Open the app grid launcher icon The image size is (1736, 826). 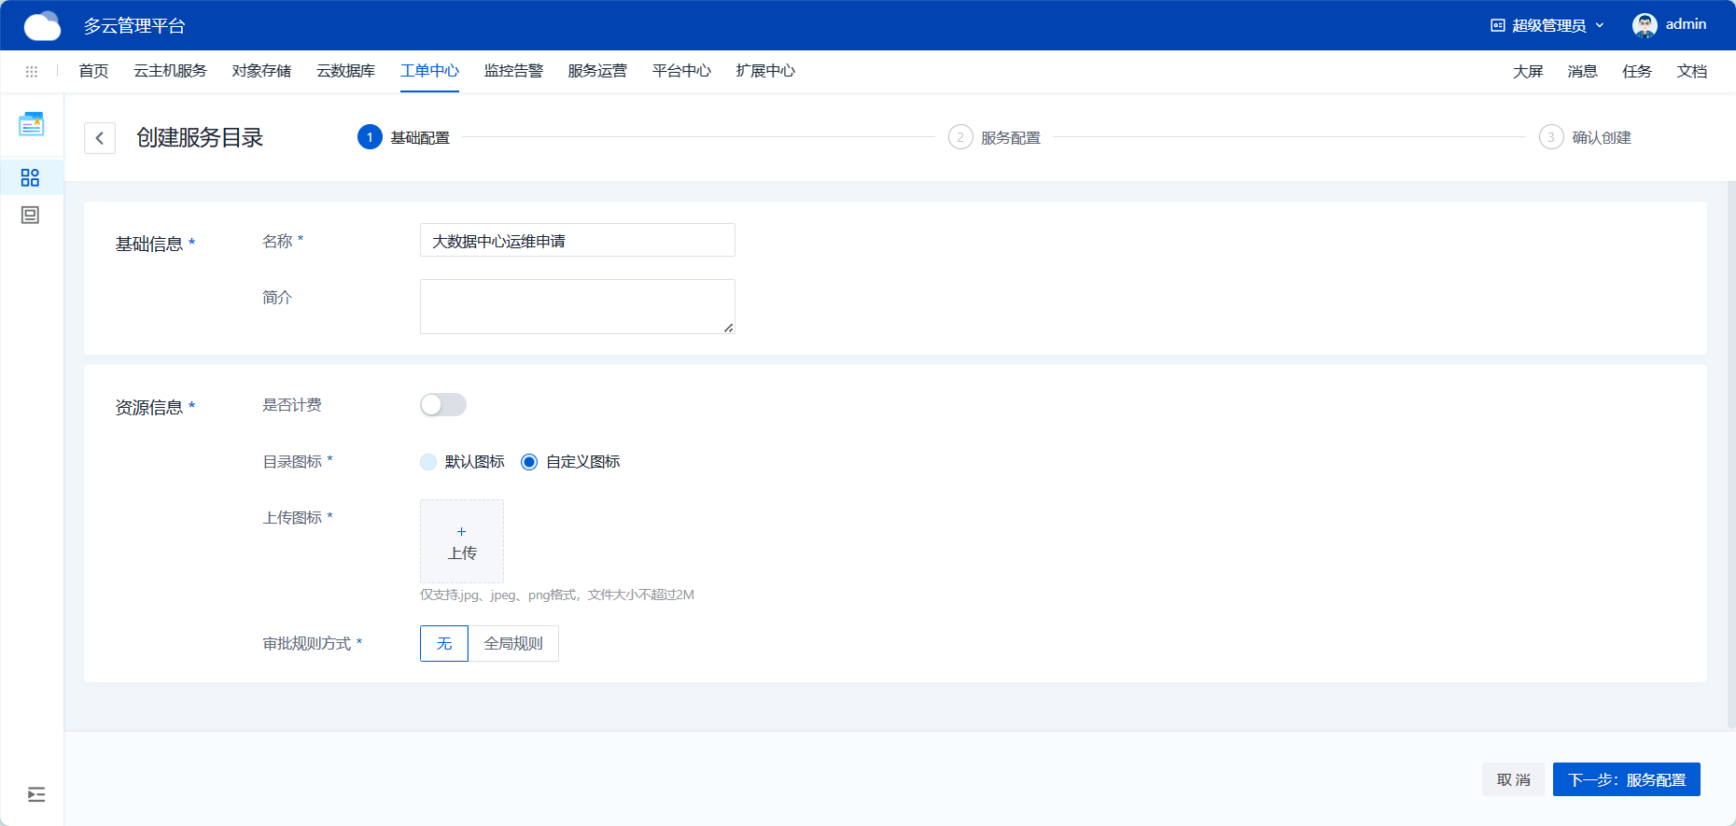click(32, 72)
